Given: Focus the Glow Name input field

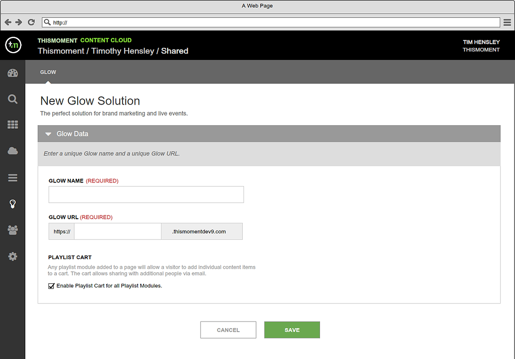Looking at the screenshot, I should coord(146,194).
